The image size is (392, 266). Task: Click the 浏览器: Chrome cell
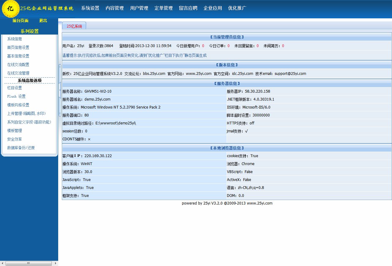click(309, 164)
